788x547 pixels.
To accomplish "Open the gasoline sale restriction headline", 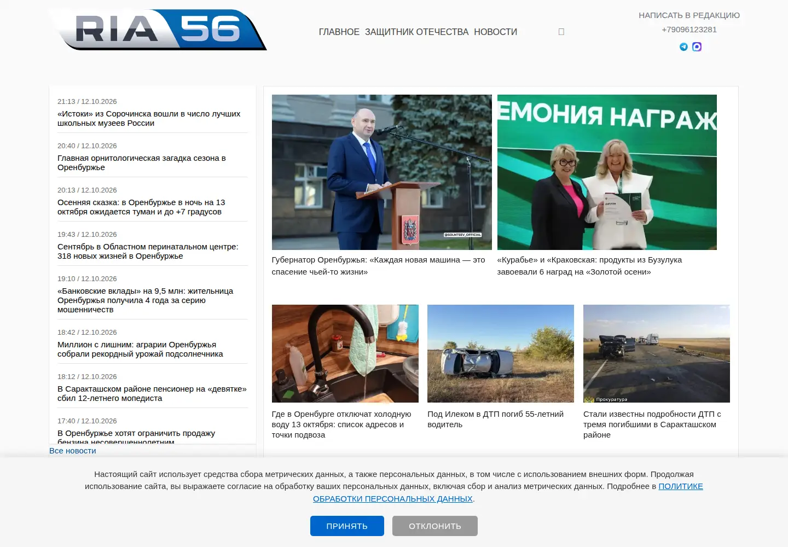I will (x=136, y=436).
